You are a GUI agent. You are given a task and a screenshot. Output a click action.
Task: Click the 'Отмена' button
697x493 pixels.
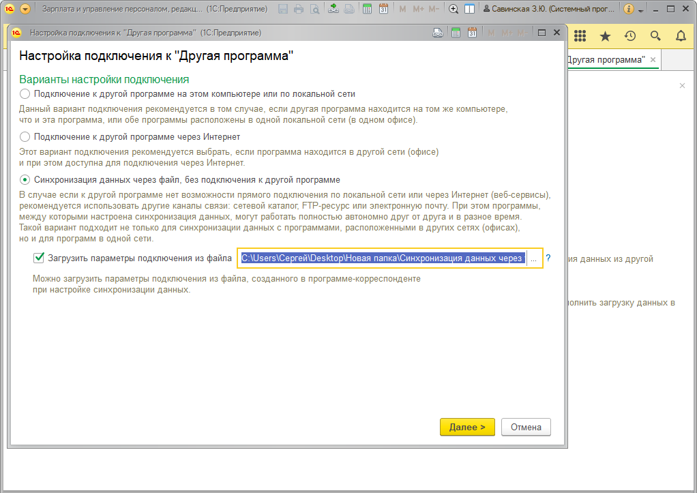coord(526,427)
